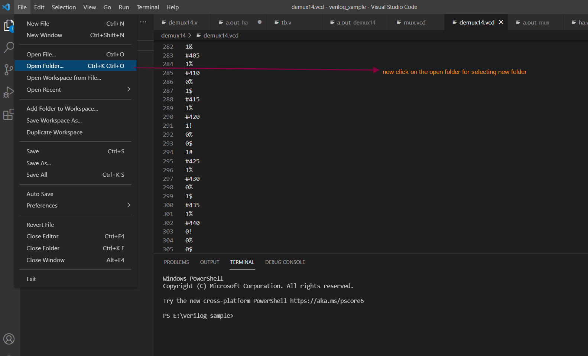Open Source Control view in activity bar
The image size is (588, 356).
9,69
